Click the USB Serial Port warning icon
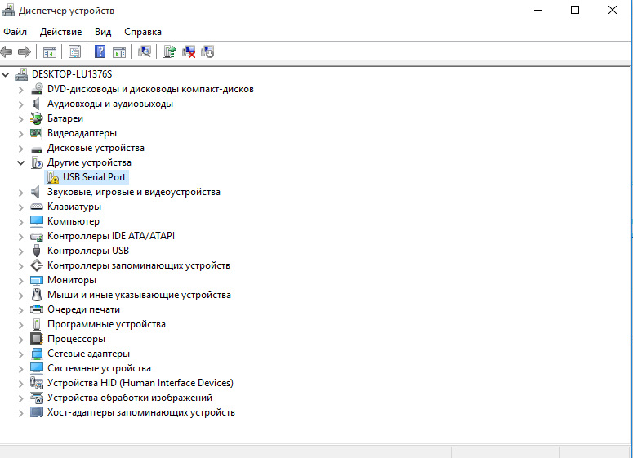The width and height of the screenshot is (633, 458). 52,177
